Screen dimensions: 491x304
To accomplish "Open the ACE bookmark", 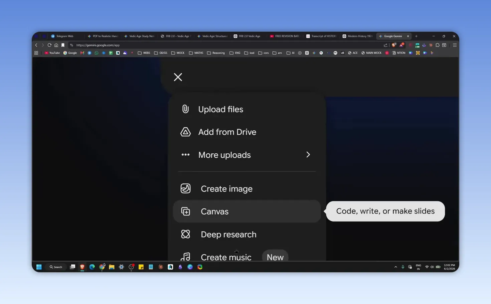I will [x=353, y=53].
